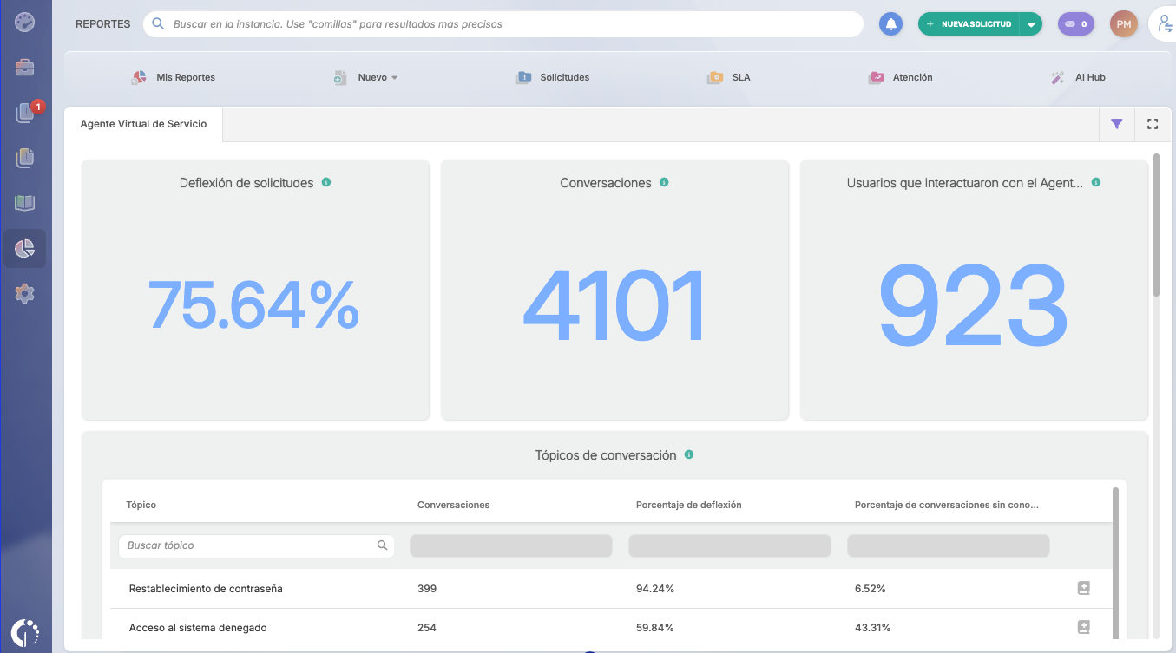
Task: Open detail icon for Acceso al sistema denegado
Action: point(1083,627)
